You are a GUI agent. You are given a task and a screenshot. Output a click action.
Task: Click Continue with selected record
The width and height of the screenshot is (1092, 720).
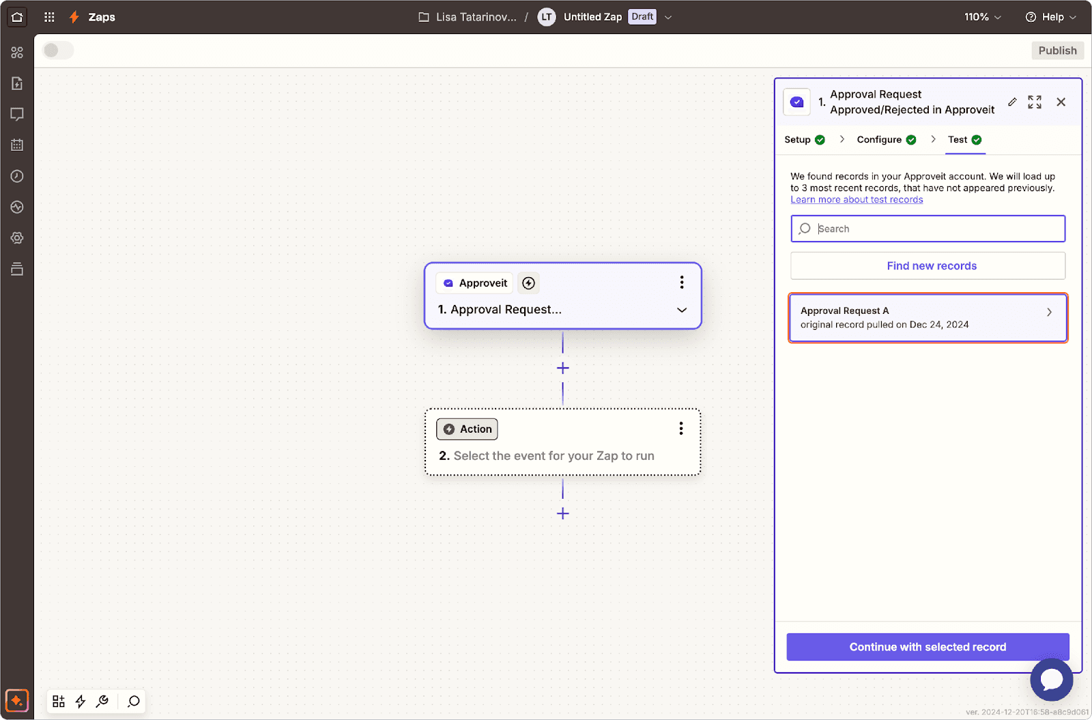(x=928, y=647)
